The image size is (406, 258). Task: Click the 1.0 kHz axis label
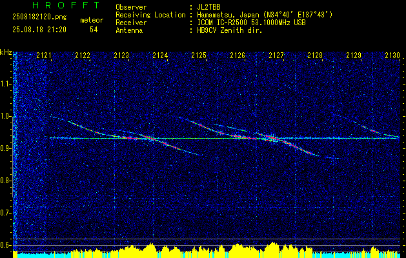(6, 116)
